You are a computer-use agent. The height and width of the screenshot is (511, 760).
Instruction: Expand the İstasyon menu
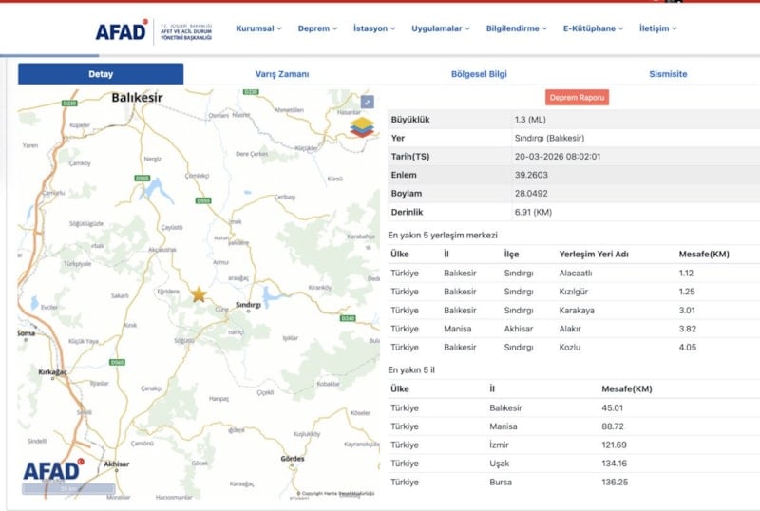click(374, 28)
